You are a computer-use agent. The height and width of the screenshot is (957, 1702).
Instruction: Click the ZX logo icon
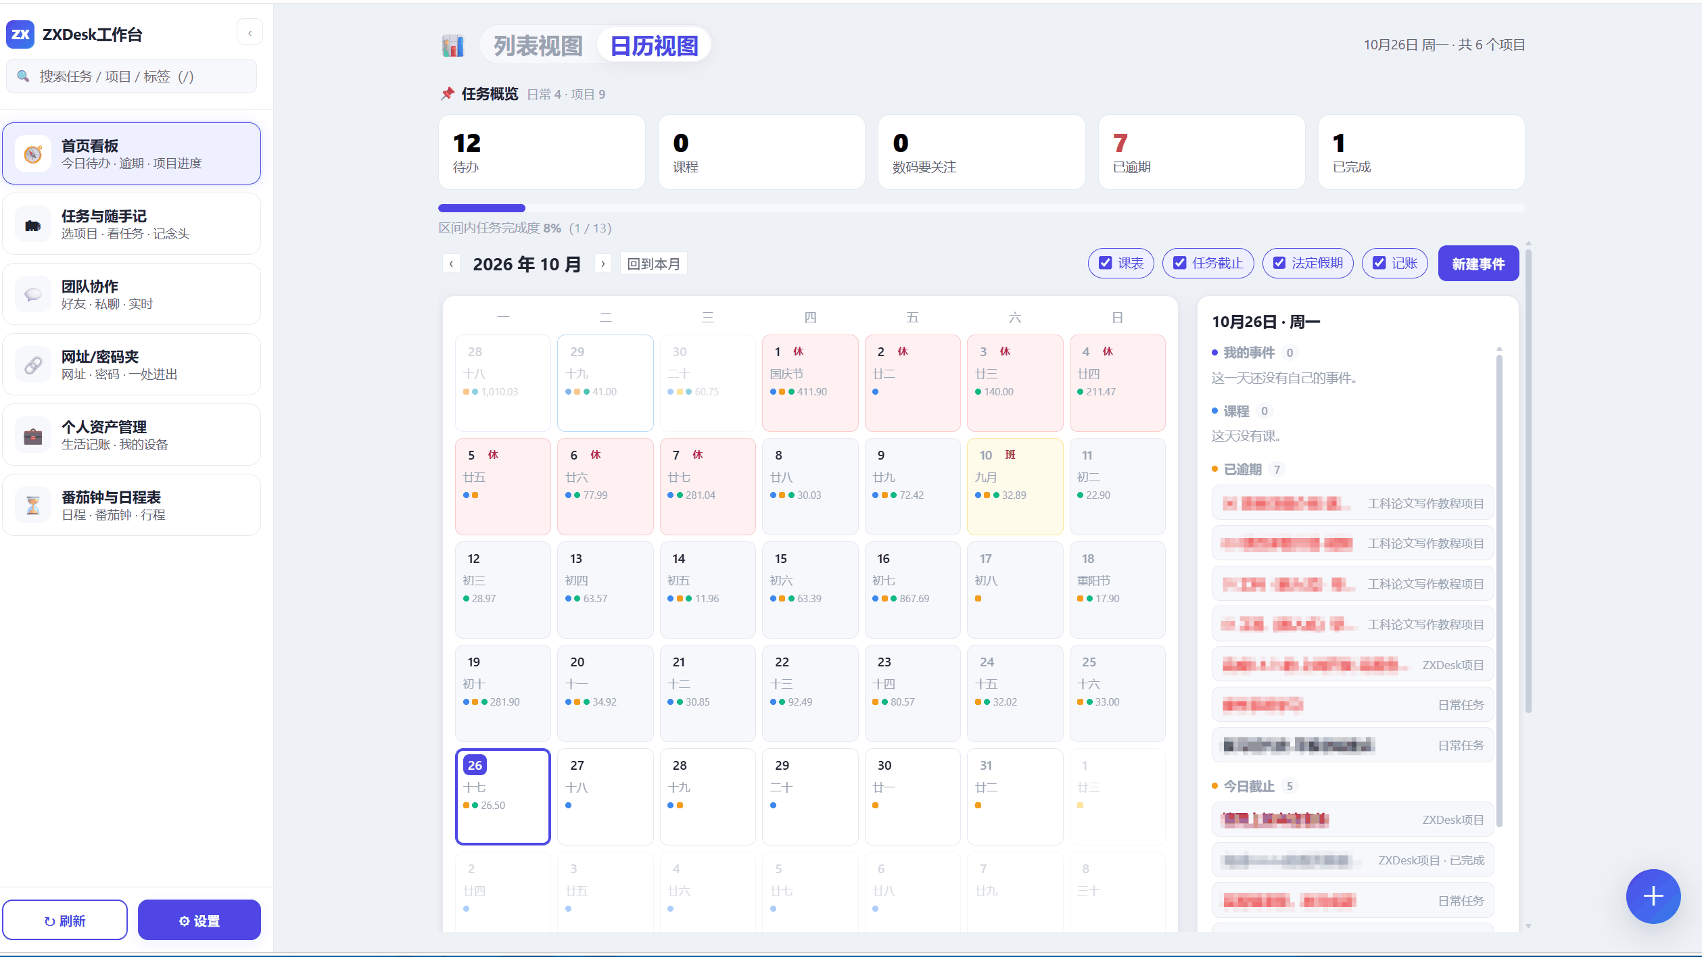pyautogui.click(x=20, y=34)
